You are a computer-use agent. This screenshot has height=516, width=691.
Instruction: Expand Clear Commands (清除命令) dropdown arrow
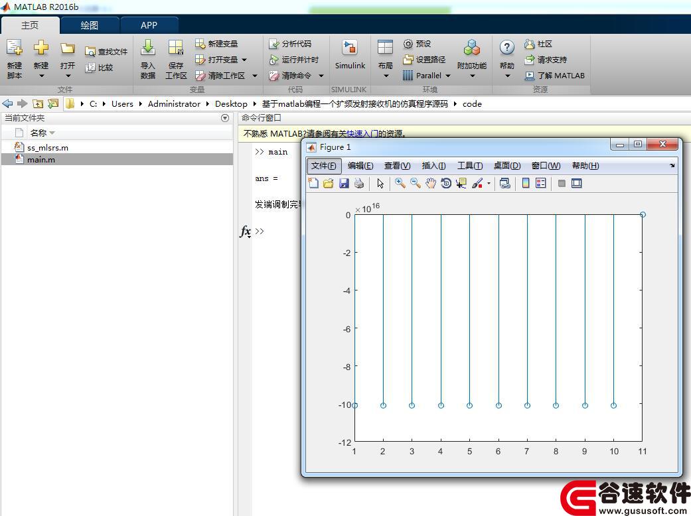pyautogui.click(x=321, y=76)
